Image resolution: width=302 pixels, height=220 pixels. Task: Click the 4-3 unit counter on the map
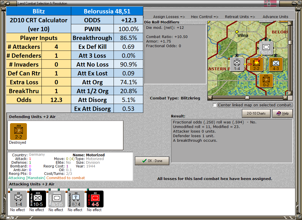(x=276, y=64)
